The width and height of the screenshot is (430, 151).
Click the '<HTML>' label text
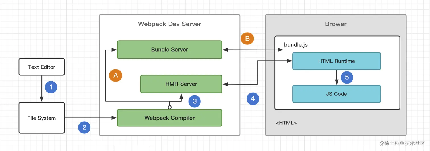pyautogui.click(x=286, y=123)
